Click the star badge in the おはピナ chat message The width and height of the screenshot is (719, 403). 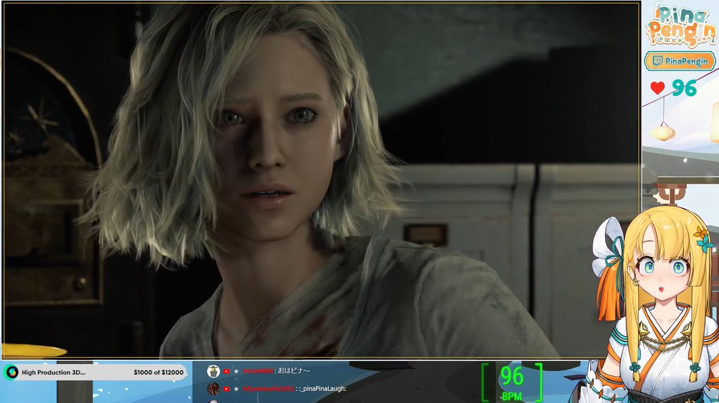point(237,371)
